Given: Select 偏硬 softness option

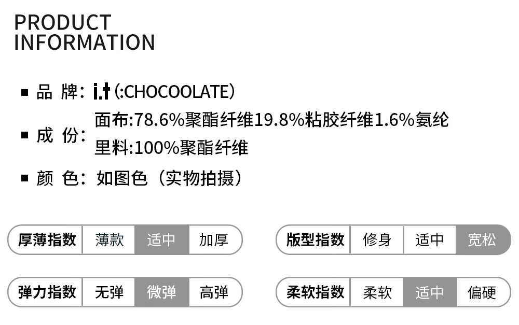Looking at the screenshot, I should point(482,292).
